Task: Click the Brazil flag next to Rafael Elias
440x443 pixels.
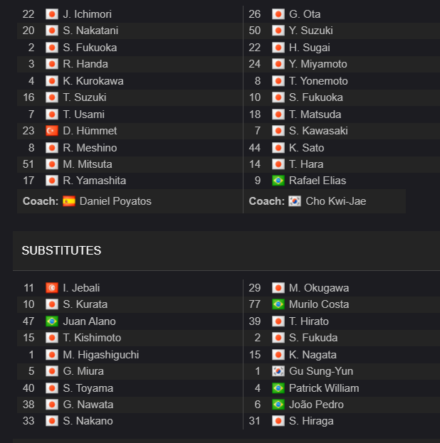Action: pyautogui.click(x=278, y=181)
